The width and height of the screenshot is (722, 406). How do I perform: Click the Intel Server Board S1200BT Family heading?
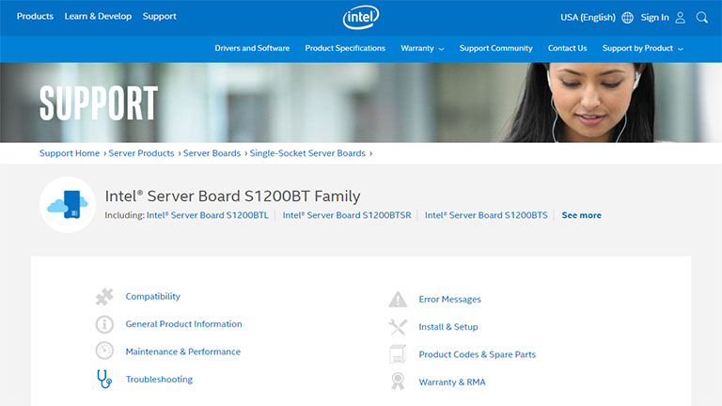click(x=232, y=196)
